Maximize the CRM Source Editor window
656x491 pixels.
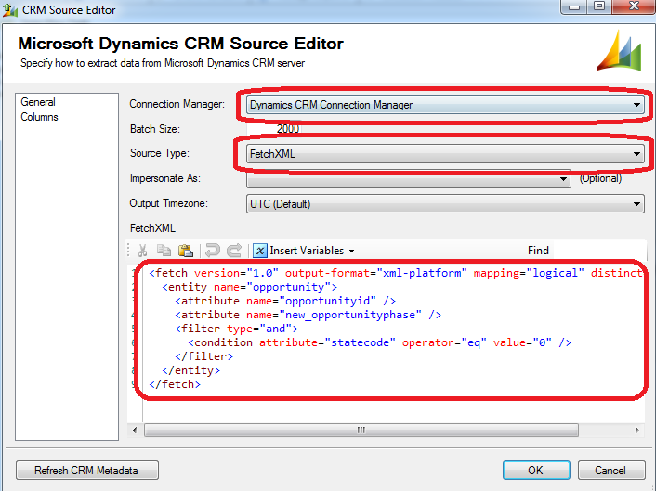pyautogui.click(x=599, y=7)
